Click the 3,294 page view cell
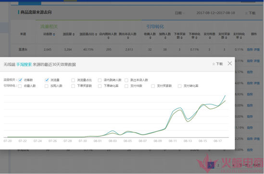Screen dimensions: 264x174 (x=68, y=50)
